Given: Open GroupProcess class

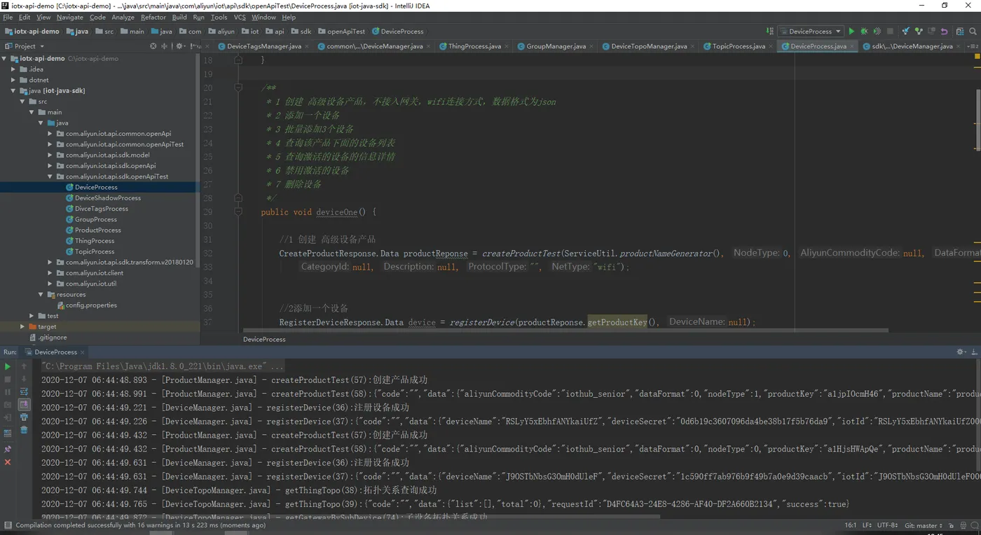Looking at the screenshot, I should 96,219.
